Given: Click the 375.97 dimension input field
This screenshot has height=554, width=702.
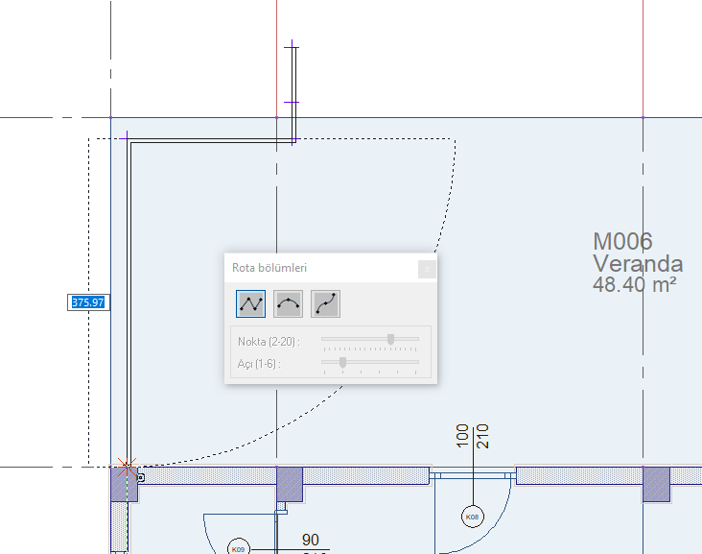Looking at the screenshot, I should click(x=88, y=302).
